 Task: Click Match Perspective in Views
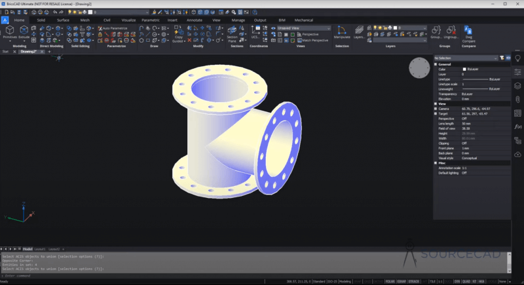(x=313, y=41)
